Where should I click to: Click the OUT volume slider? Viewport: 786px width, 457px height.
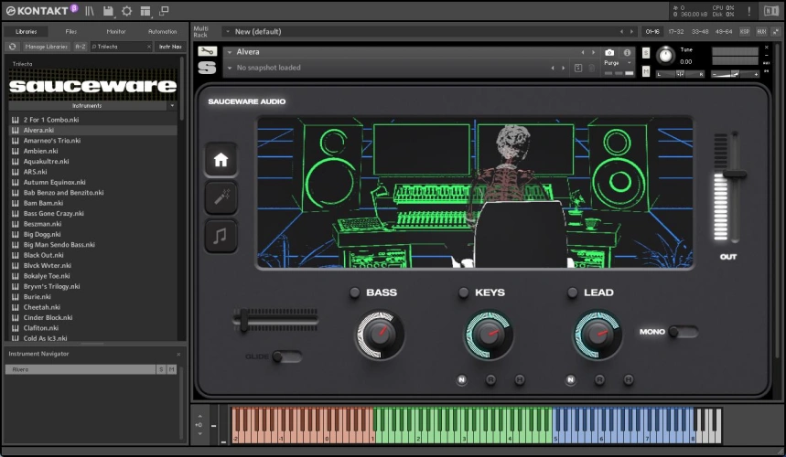735,174
